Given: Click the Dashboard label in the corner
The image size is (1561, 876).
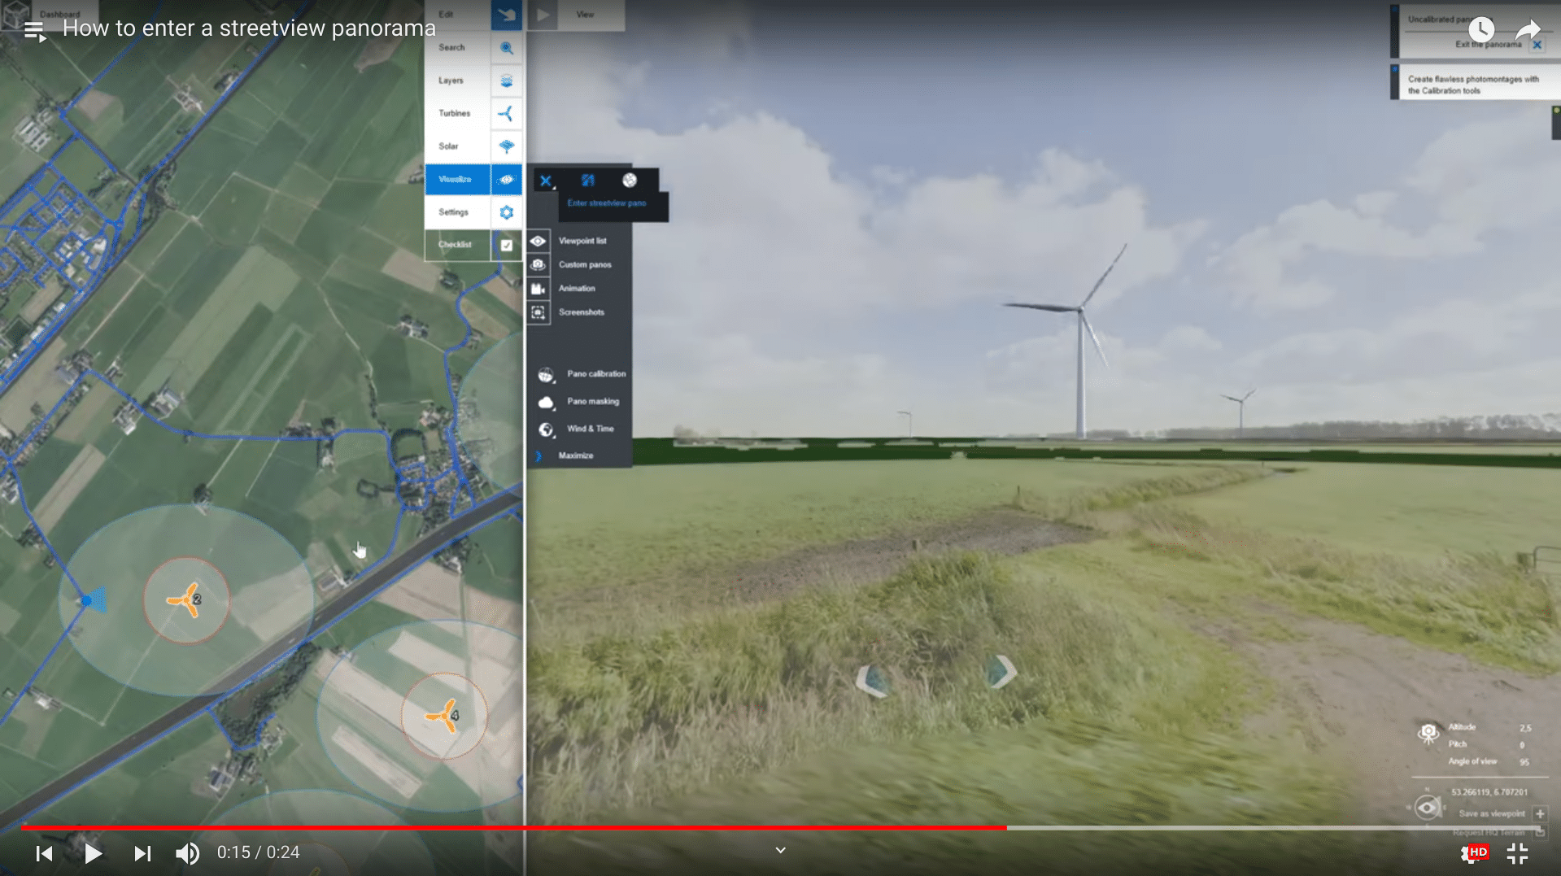Looking at the screenshot, I should click(59, 15).
